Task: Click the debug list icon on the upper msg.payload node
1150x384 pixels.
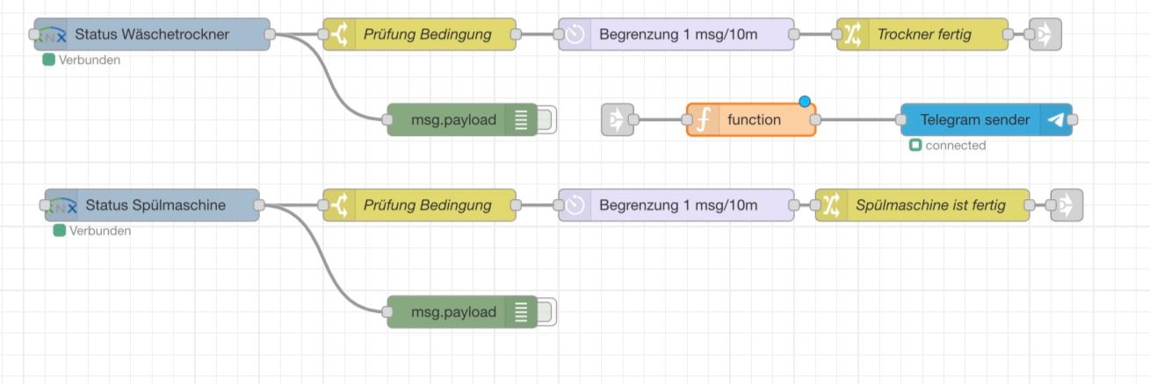Action: click(521, 119)
